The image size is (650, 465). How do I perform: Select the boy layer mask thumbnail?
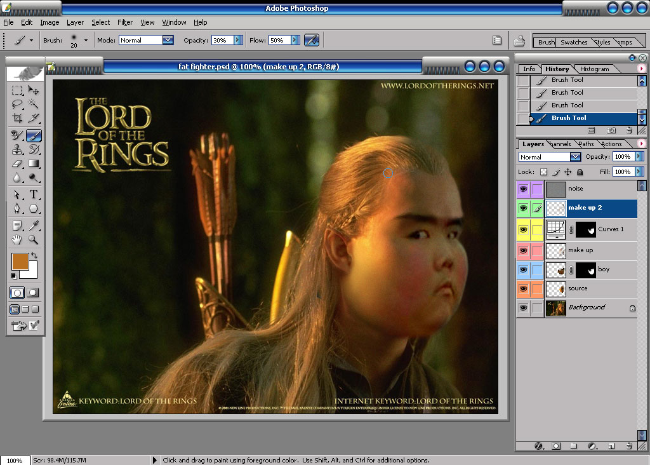pyautogui.click(x=586, y=270)
